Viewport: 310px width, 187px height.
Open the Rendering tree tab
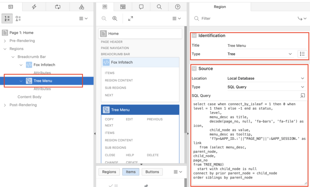pos(10,7)
